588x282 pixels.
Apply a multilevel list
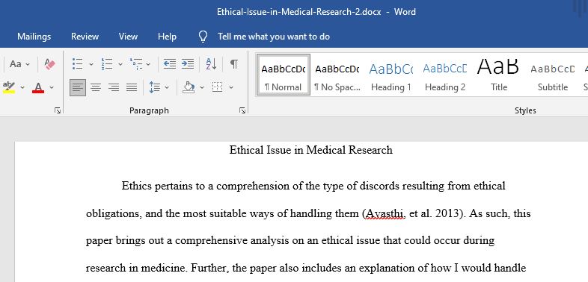pos(136,64)
